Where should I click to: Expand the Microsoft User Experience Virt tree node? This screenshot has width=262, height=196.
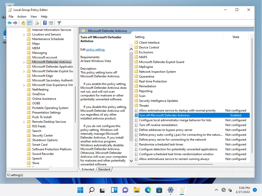(x=24, y=85)
